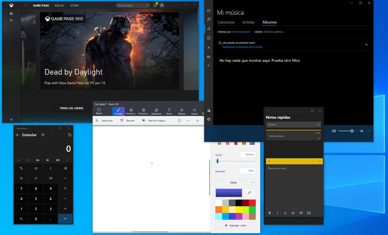Click the Efectos icon in Paint 3D
The height and width of the screenshot is (235, 388).
(182, 111)
